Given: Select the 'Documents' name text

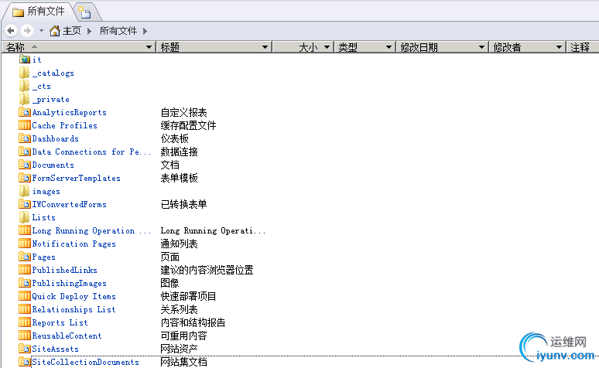Looking at the screenshot, I should 53,165.
